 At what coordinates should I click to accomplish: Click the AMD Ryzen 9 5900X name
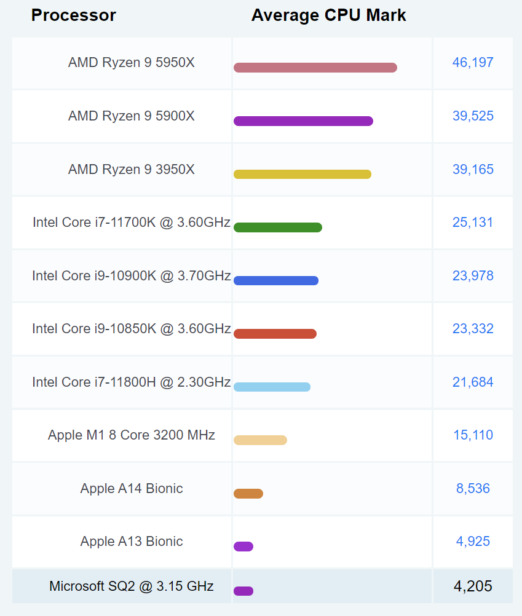131,116
